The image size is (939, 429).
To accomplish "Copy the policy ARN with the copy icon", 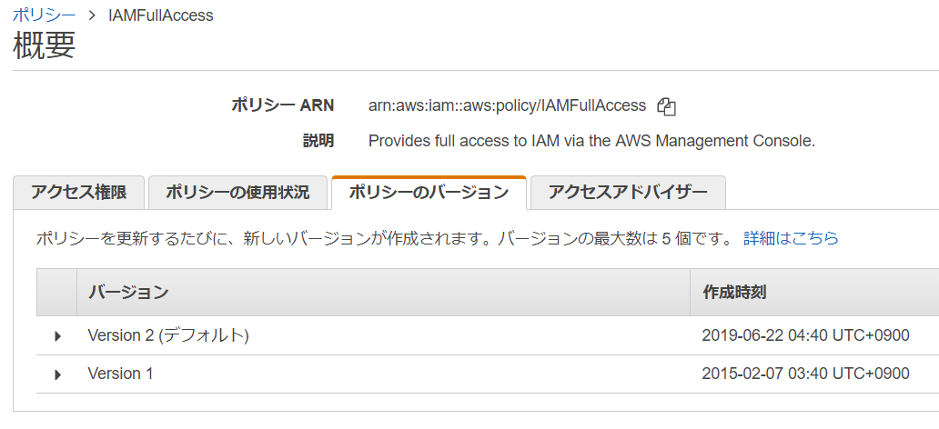I will click(x=667, y=106).
